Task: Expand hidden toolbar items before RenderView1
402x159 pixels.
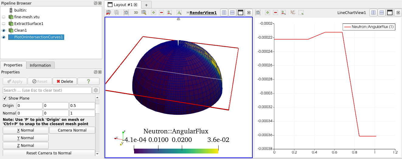Action: [x=188, y=12]
